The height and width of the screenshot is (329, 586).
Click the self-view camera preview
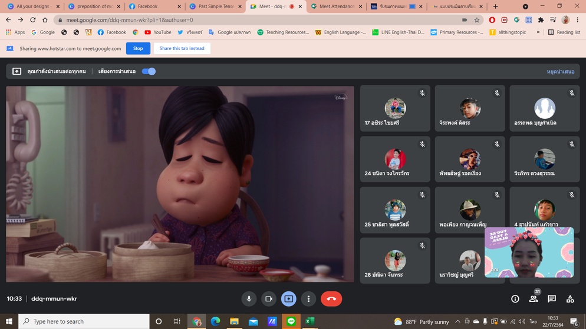pos(529,252)
